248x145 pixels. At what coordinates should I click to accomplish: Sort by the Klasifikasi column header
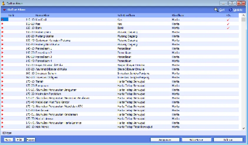pyautogui.click(x=178, y=15)
